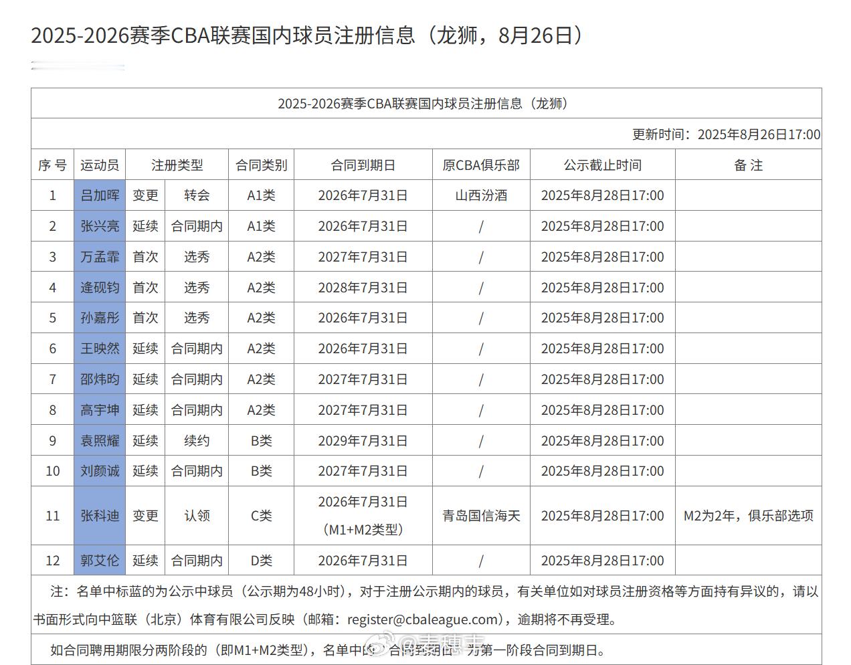Click the '运动员' column header

100,165
